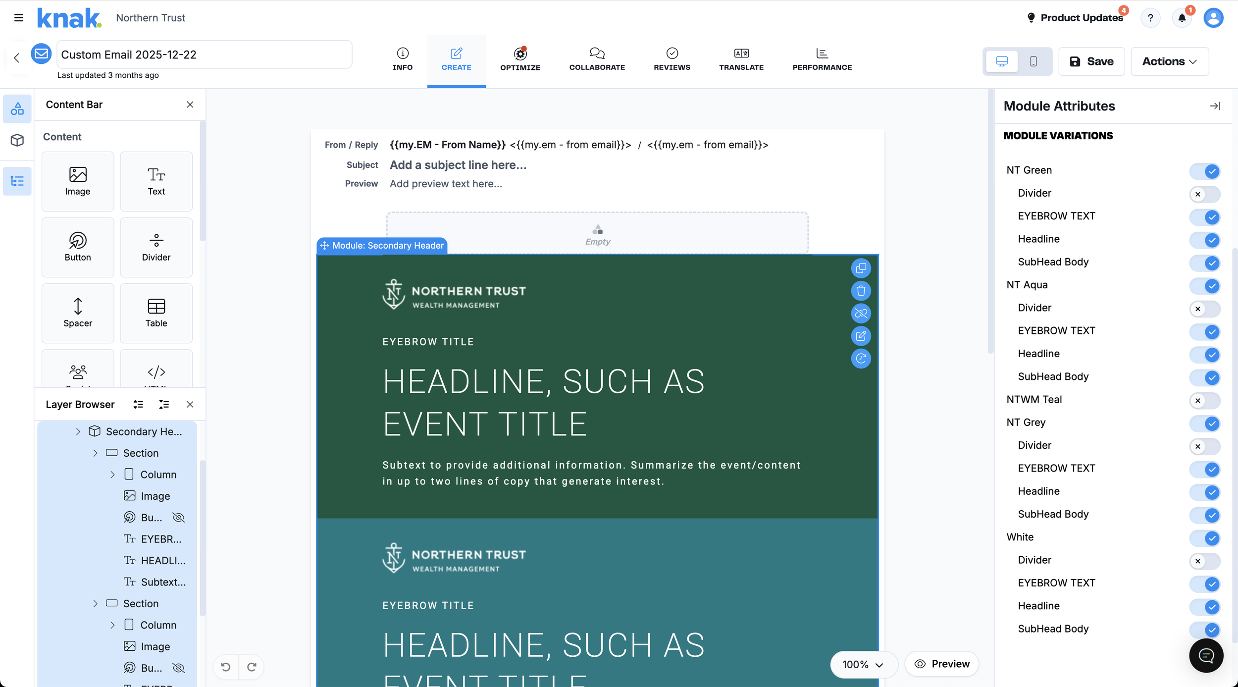1238x687 pixels.
Task: Enable the Divider under NT Grey
Action: click(x=1205, y=446)
